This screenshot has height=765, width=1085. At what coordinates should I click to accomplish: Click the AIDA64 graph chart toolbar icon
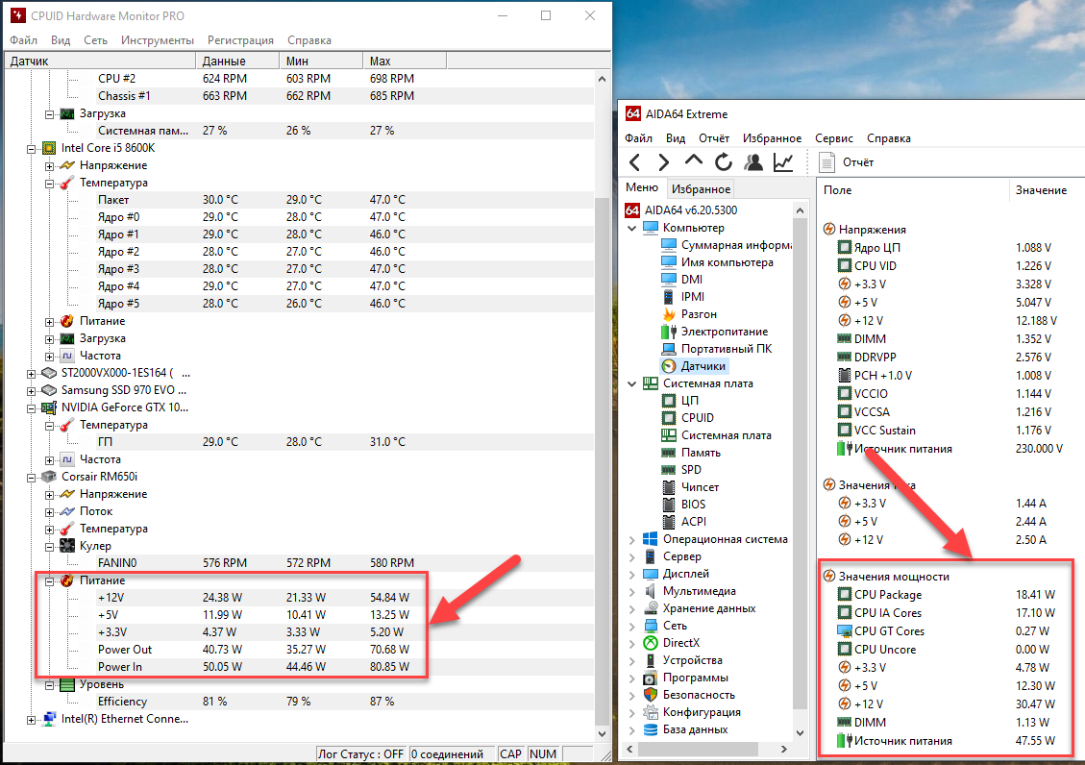(783, 162)
